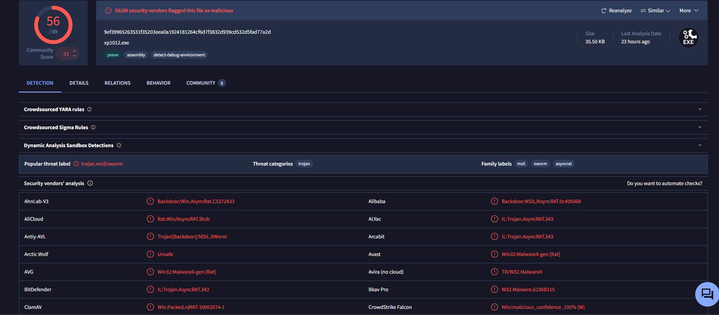This screenshot has width=719, height=315.
Task: Click the warning icon in Bkav Pro row
Action: pos(495,289)
